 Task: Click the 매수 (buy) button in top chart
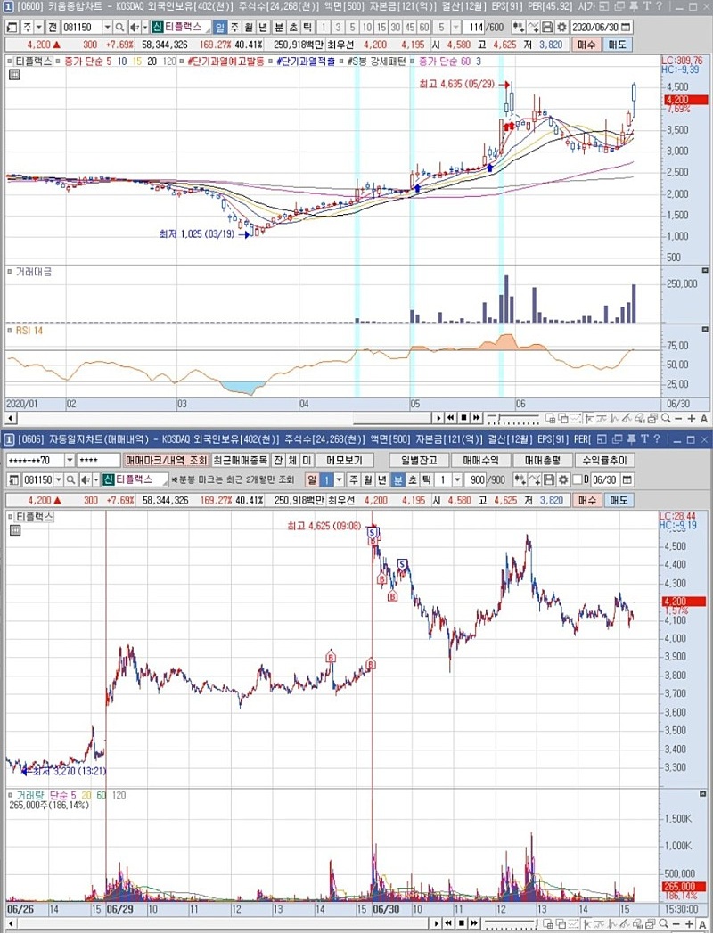pos(586,45)
